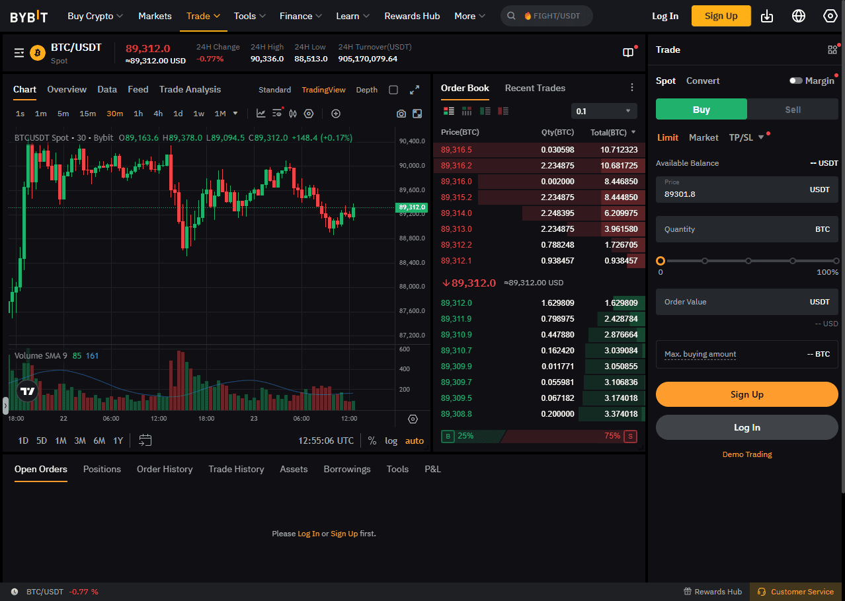
Task: Open the More navigation dropdown
Action: pyautogui.click(x=469, y=15)
